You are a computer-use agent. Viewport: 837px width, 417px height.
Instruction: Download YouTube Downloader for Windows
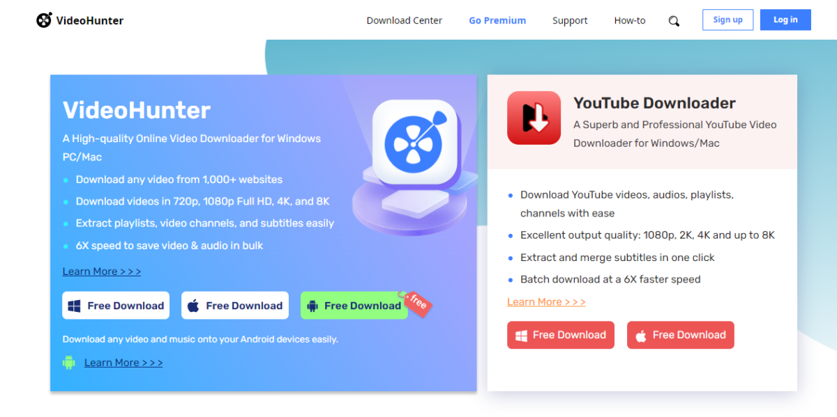(561, 335)
